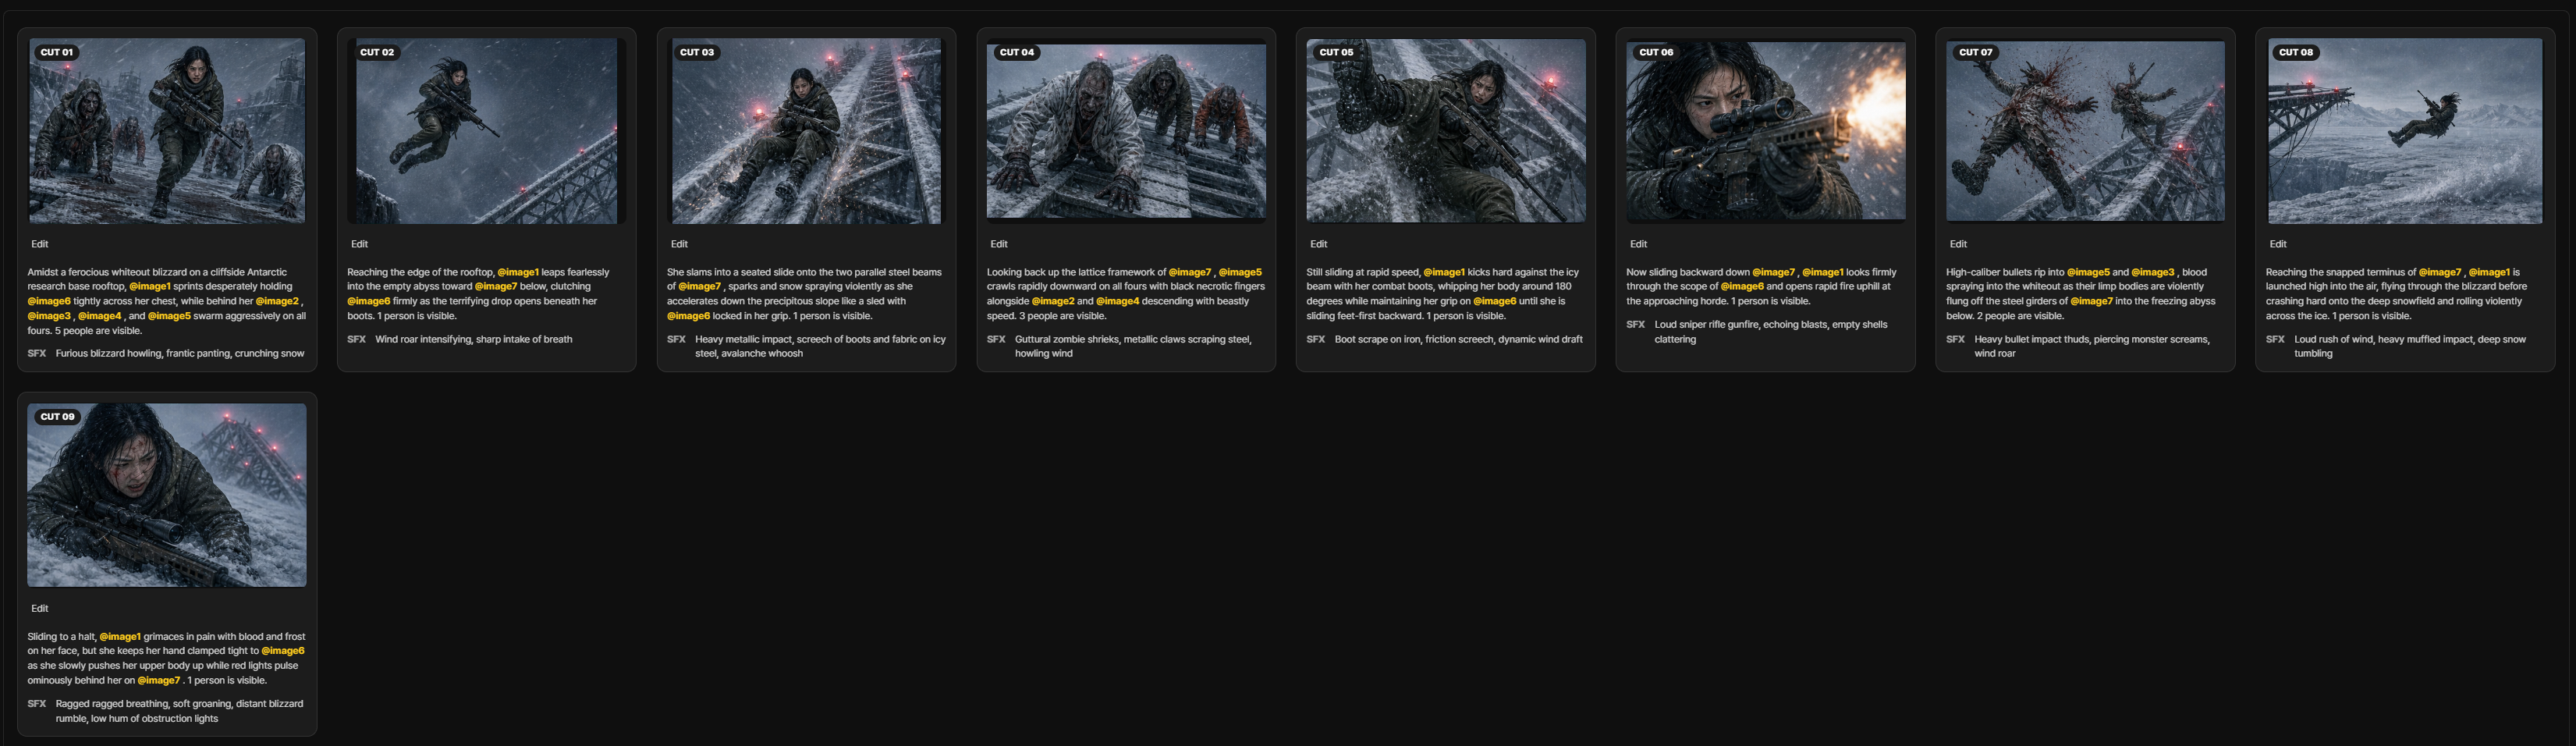Edit the CUT 09 card
The width and height of the screenshot is (2576, 746).
point(40,608)
